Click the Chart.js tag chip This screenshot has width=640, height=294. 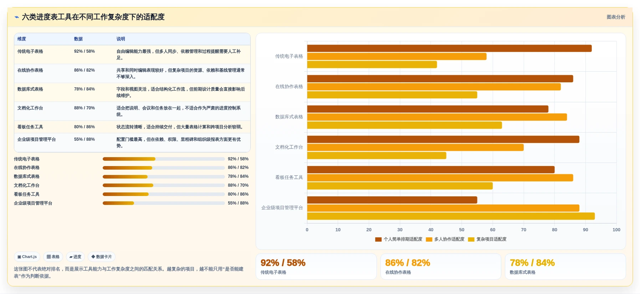(x=27, y=257)
